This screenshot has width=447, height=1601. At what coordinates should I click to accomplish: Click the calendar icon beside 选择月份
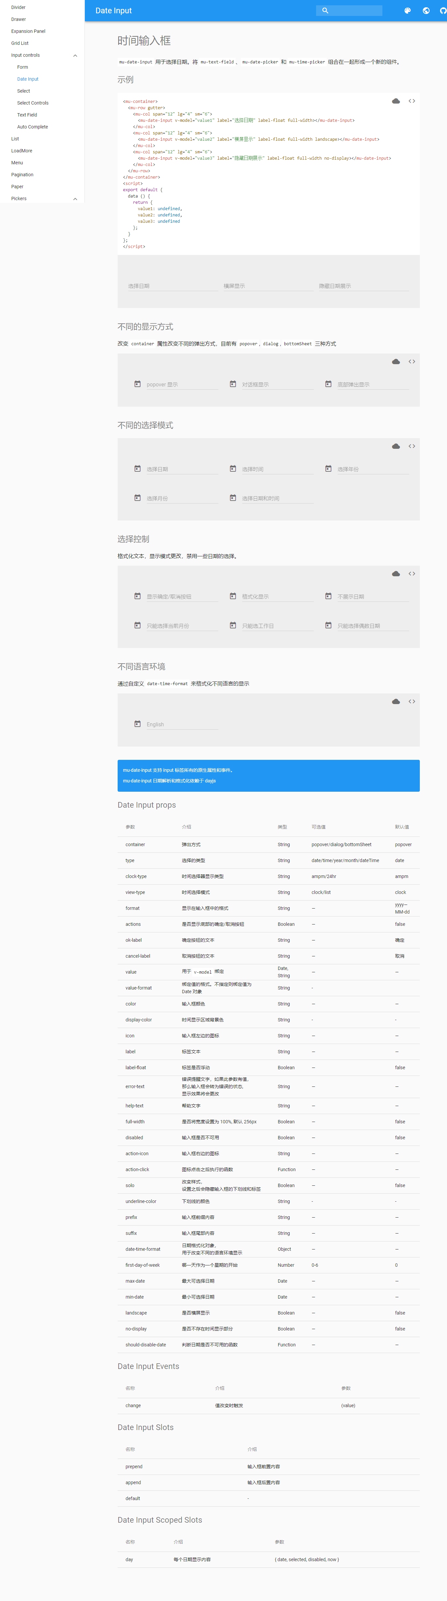click(138, 498)
